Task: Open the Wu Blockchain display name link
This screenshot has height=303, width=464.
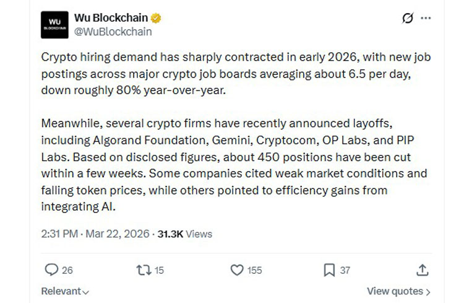Action: tap(113, 17)
